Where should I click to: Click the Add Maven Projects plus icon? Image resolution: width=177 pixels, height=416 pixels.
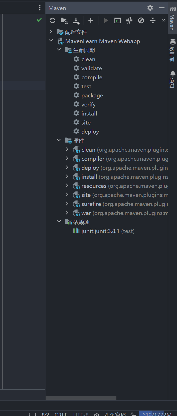[91, 21]
